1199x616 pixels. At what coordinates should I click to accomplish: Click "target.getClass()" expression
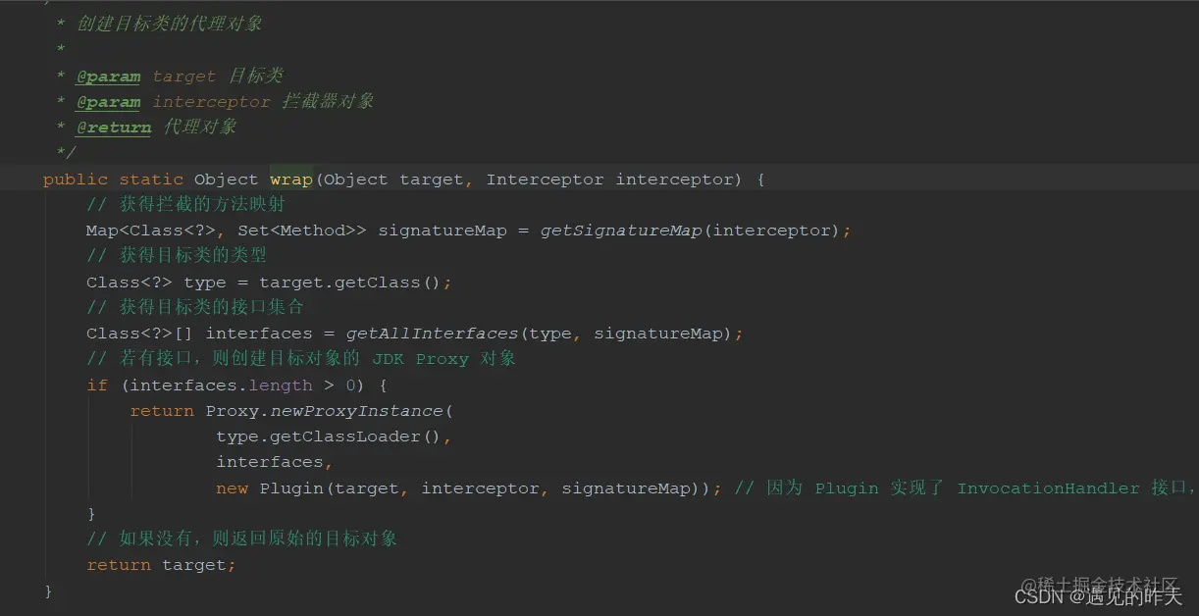click(350, 282)
